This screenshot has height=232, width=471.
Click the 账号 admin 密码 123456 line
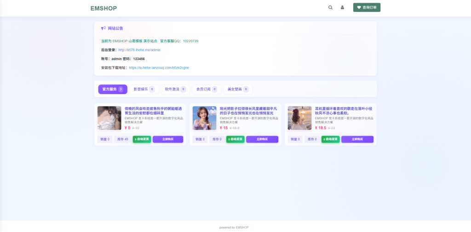click(x=123, y=59)
